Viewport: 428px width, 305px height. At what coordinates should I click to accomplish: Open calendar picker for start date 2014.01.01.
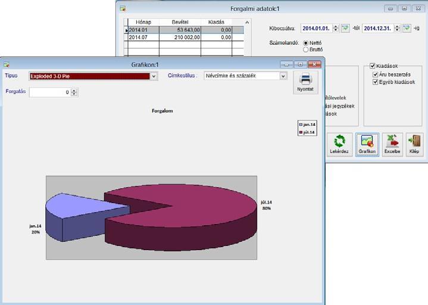pyautogui.click(x=345, y=28)
